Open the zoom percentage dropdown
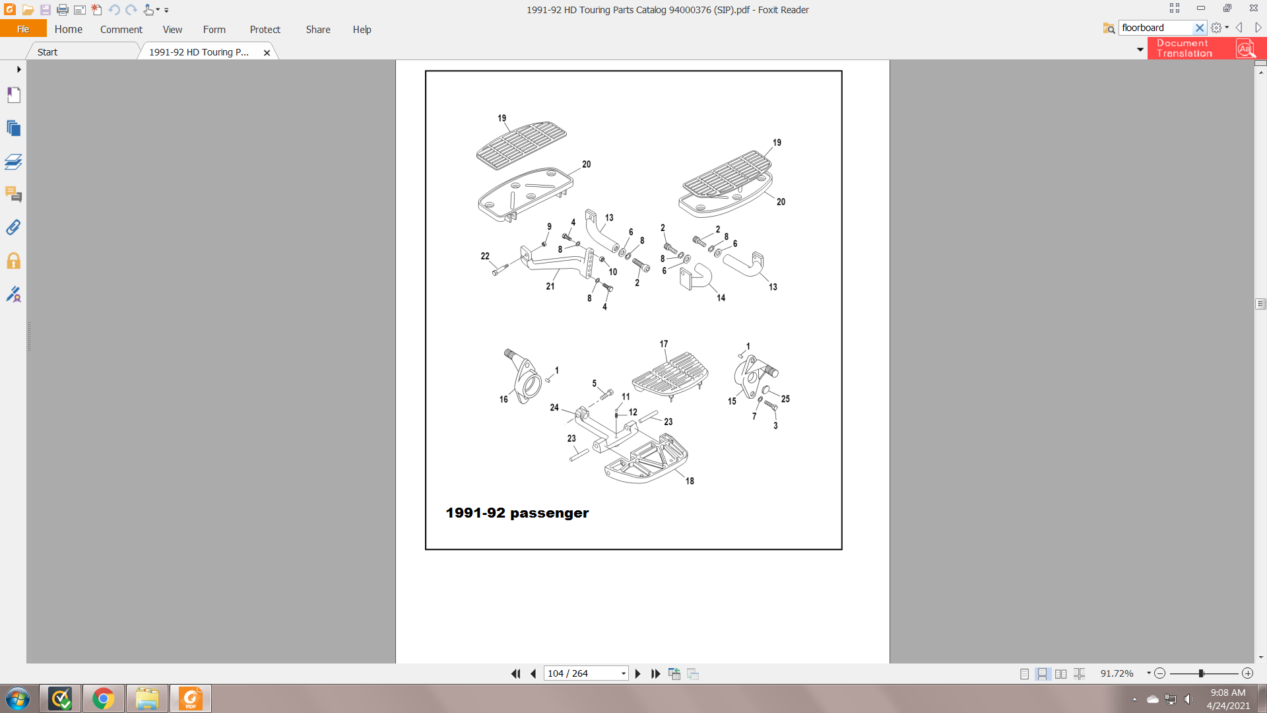 click(1148, 673)
